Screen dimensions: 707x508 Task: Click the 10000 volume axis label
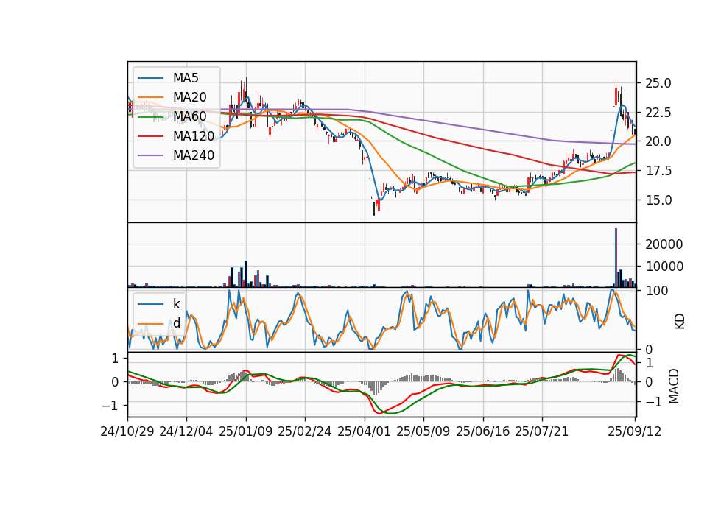[664, 267]
